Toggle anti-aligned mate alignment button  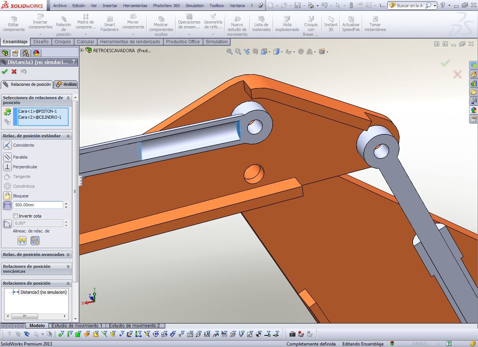click(35, 241)
